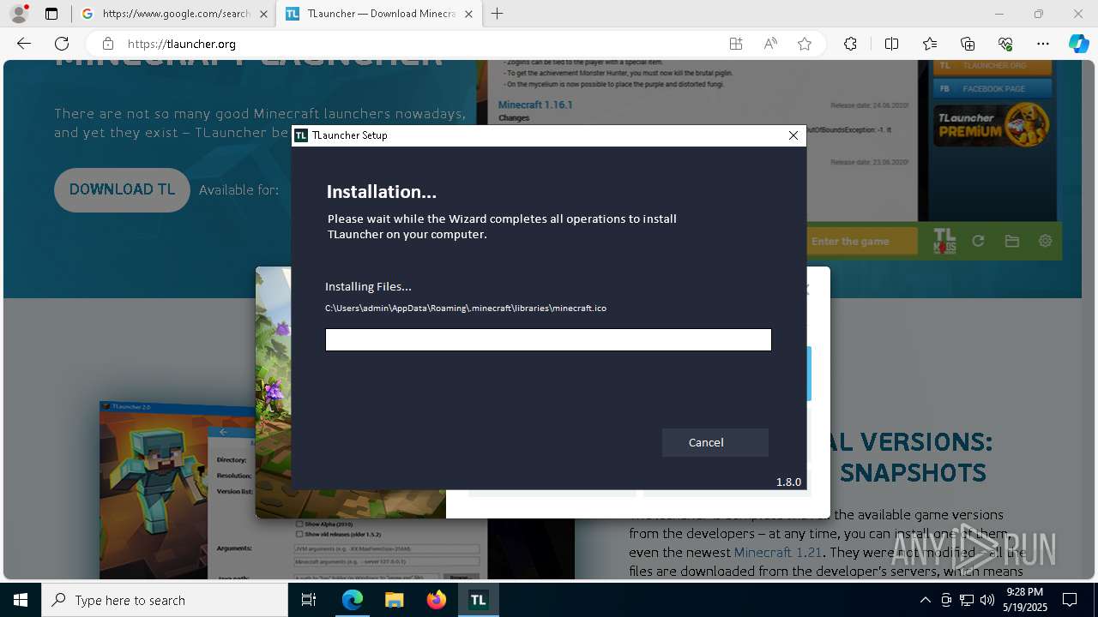Screen dimensions: 1098x617
Task: Add this page to favorites
Action: (805, 44)
